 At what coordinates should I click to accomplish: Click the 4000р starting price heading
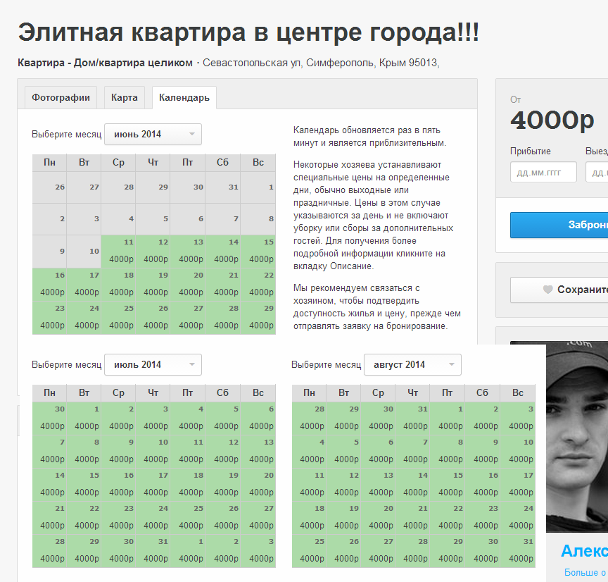point(552,120)
